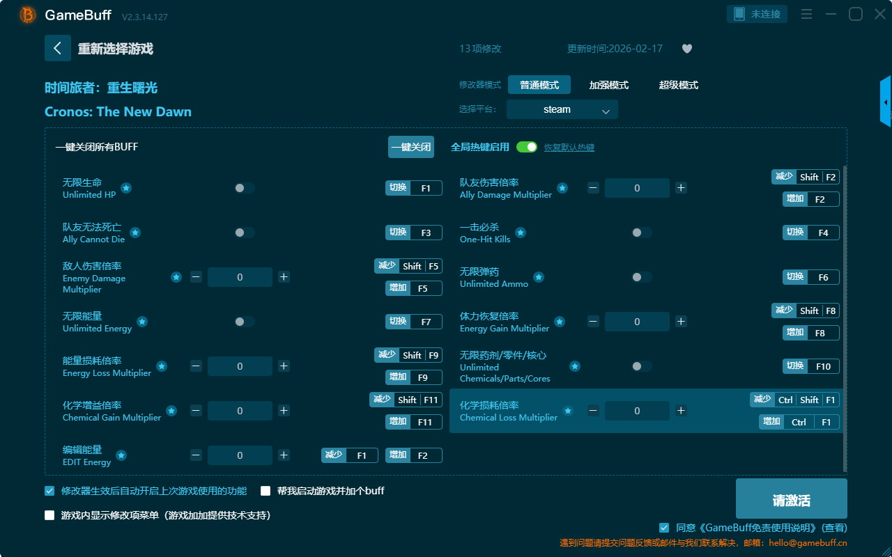The width and height of the screenshot is (892, 557).
Task: Click the star icon beside Unlimited HP
Action: click(x=126, y=188)
